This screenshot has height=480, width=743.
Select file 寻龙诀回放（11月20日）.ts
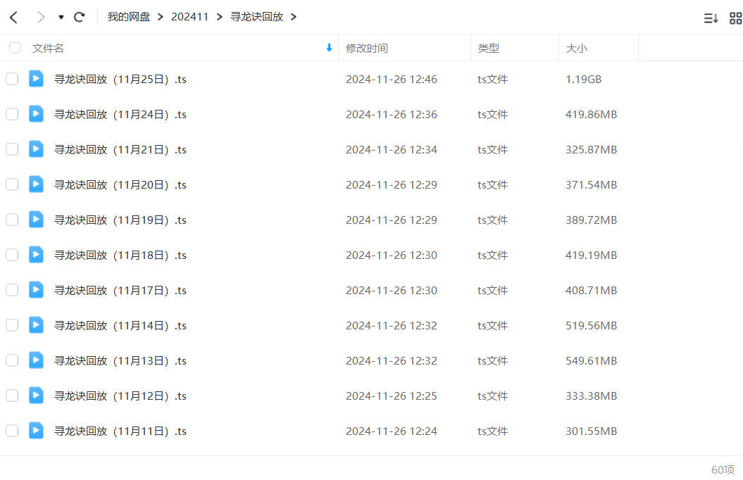[x=120, y=185]
